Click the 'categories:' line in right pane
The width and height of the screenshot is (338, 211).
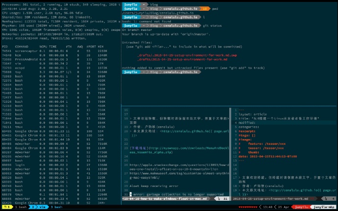point(249,127)
